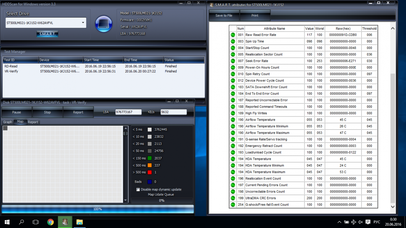This screenshot has height=228, width=406.
Task: Click green status icon for UltraDMA CRC Errors
Action: tap(233, 198)
